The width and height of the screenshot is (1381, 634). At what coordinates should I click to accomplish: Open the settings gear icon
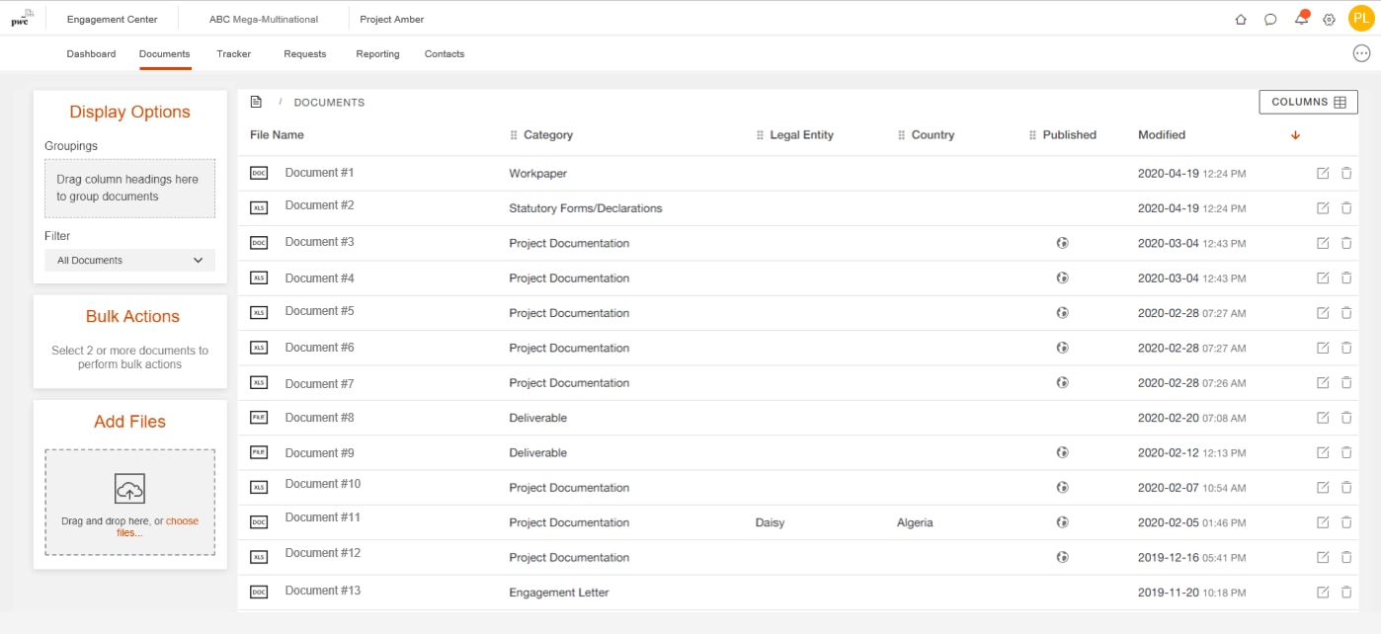coord(1330,19)
